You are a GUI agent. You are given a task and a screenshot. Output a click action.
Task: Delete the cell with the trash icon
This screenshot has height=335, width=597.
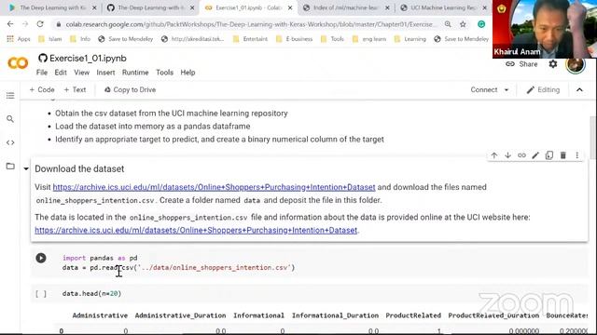click(563, 155)
